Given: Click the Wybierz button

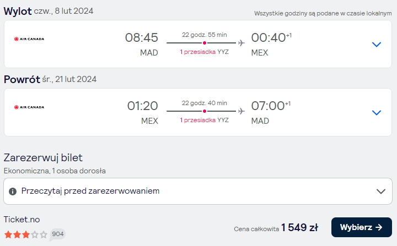Looking at the screenshot, I should [362, 227].
